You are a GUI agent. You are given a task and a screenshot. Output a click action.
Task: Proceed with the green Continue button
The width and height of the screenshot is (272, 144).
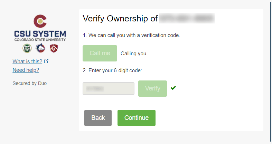[137, 118]
